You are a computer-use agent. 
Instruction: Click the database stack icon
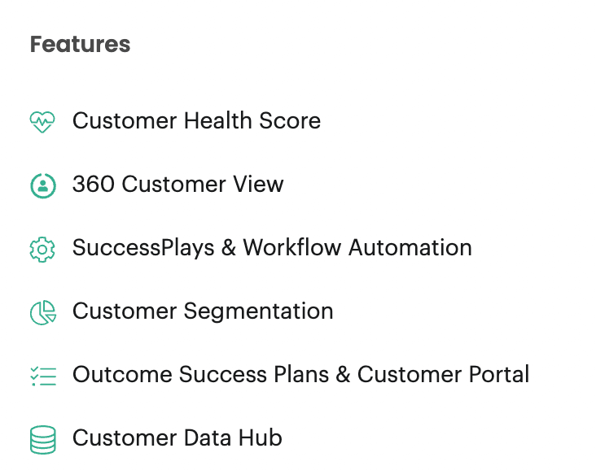[43, 440]
